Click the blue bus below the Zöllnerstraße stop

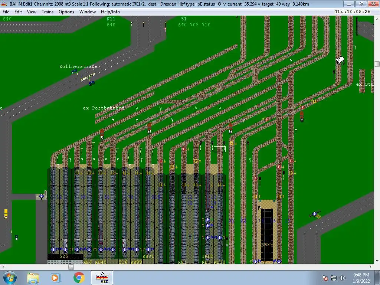pos(92,83)
